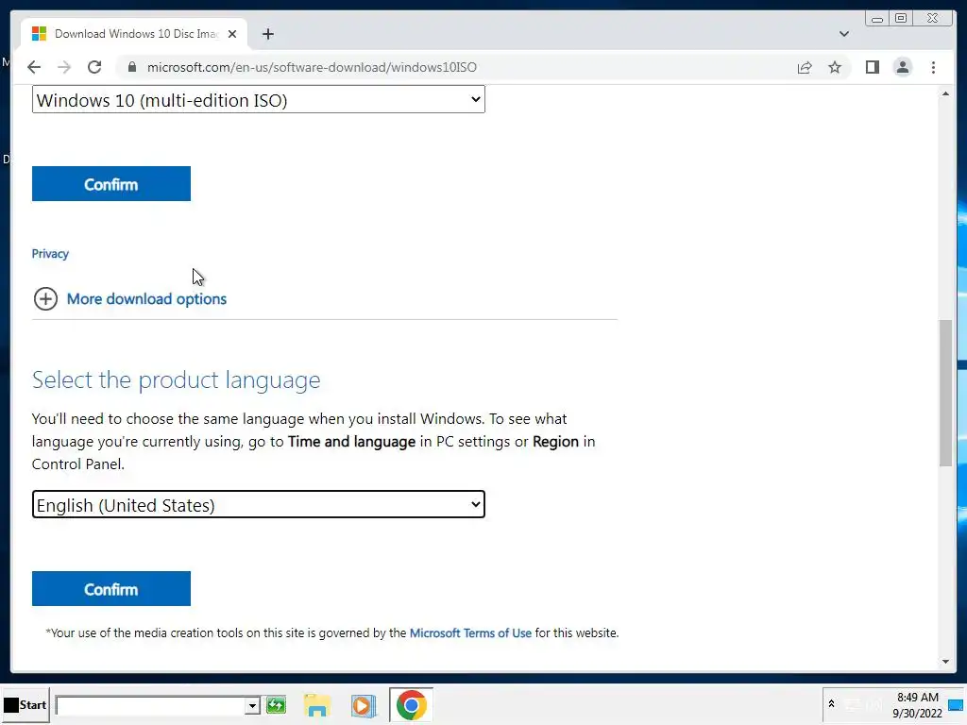Close the Download Windows 10 tab
Image resolution: width=967 pixels, height=725 pixels.
coord(232,34)
